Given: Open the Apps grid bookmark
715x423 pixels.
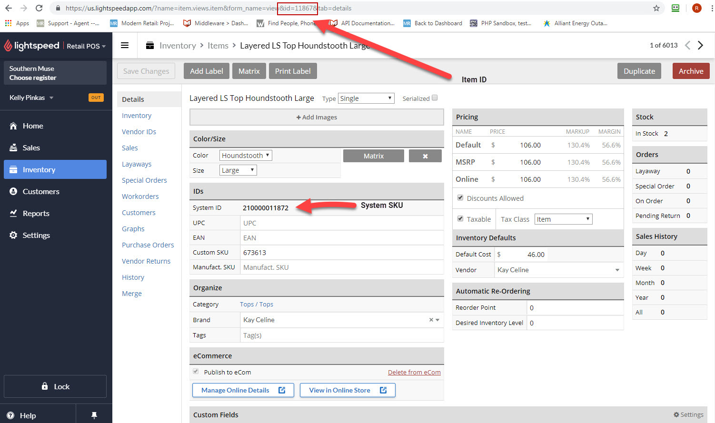Looking at the screenshot, I should [17, 23].
